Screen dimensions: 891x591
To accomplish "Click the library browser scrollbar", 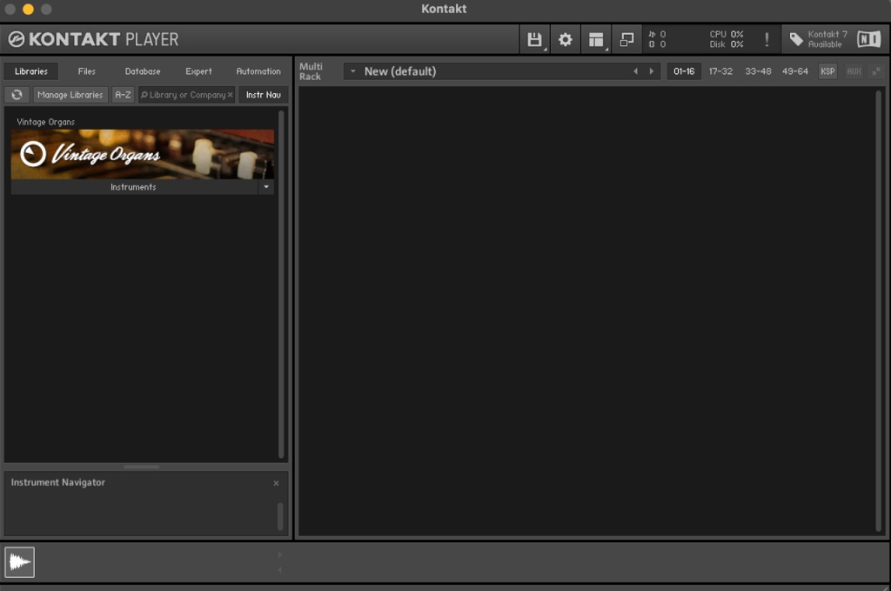I will [281, 284].
